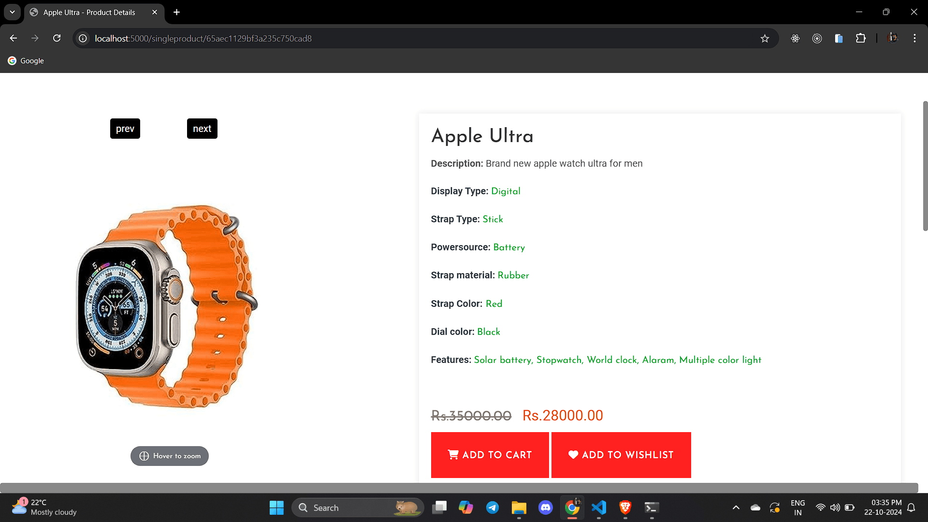Click the Windows taskbar search icon

pyautogui.click(x=304, y=507)
